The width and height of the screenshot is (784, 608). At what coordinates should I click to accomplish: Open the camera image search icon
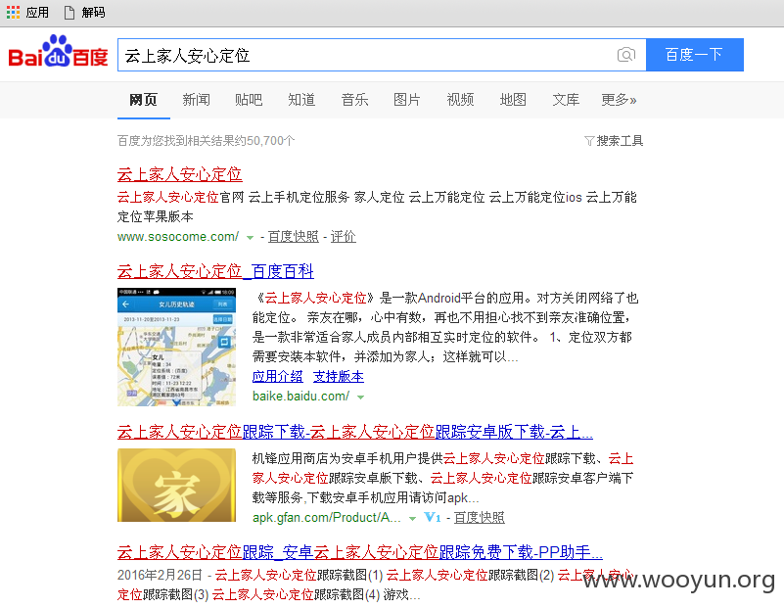coord(626,55)
